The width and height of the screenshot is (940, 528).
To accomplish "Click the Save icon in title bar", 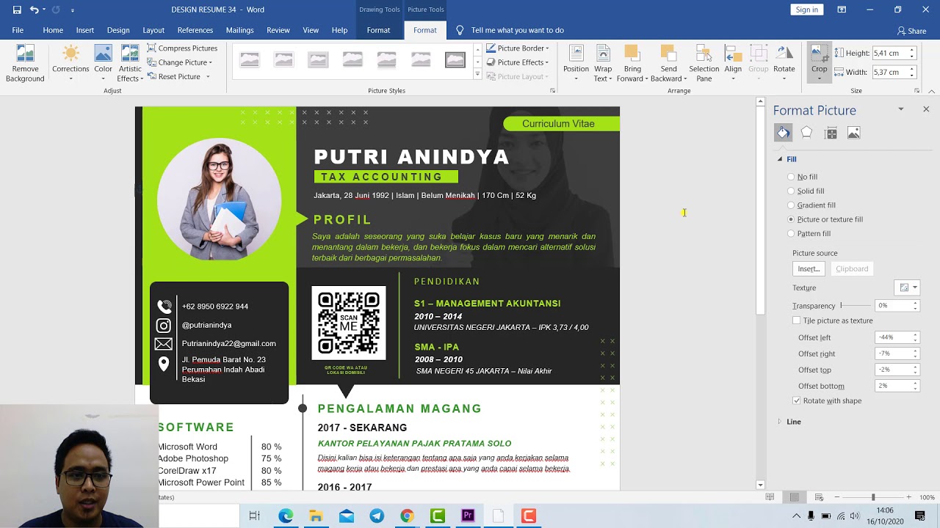I will click(17, 10).
